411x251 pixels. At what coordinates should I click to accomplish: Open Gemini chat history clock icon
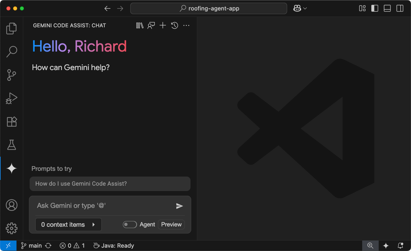(174, 26)
